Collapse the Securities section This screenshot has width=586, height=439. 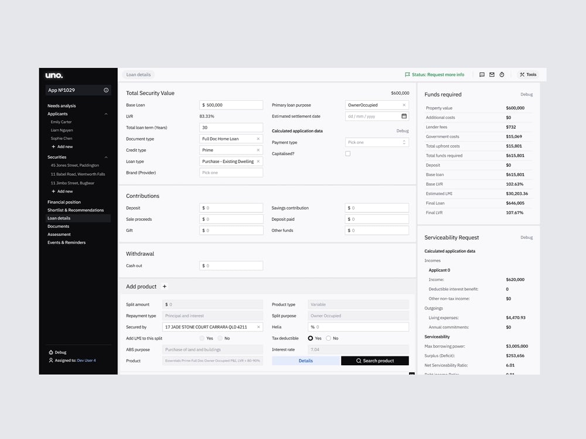pos(106,157)
